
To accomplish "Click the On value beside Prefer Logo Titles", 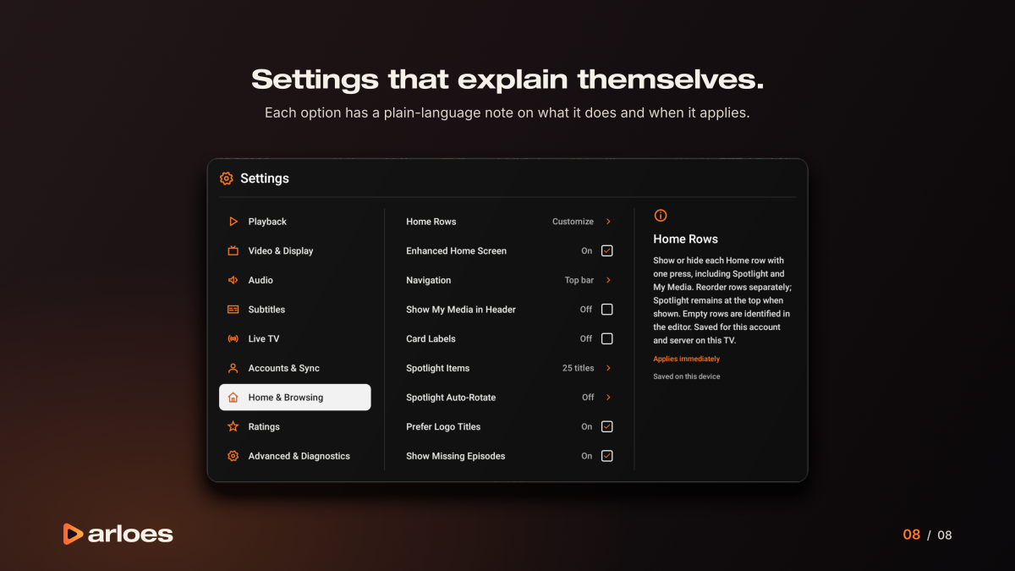I will pyautogui.click(x=586, y=426).
